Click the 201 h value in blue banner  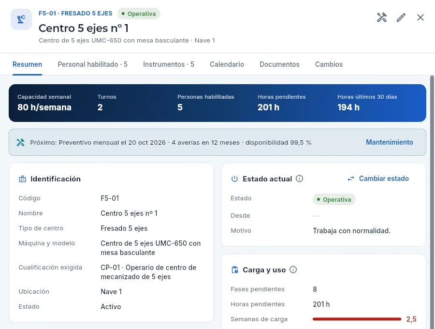coord(268,107)
